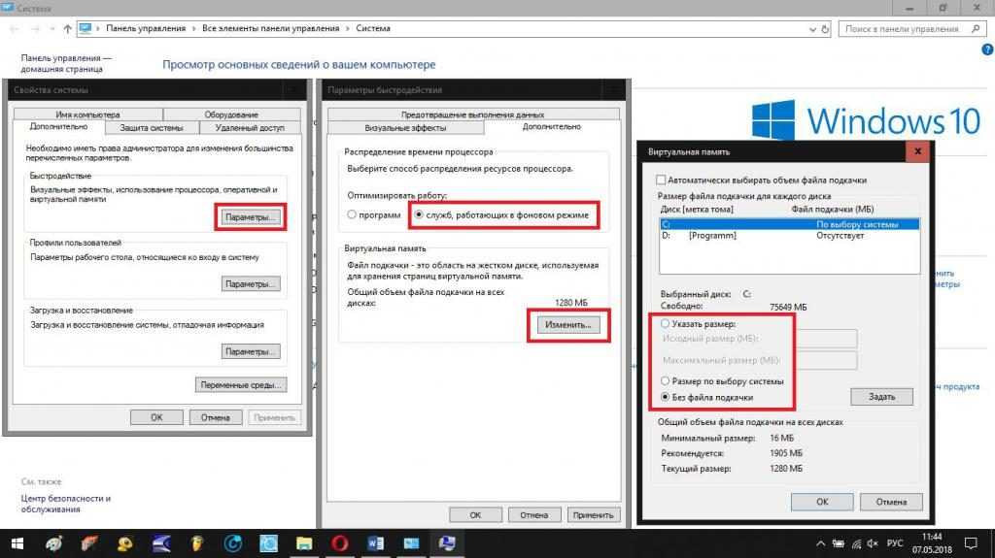Switch to 'Визуальные эффекты' tab
The width and height of the screenshot is (995, 558).
(405, 127)
